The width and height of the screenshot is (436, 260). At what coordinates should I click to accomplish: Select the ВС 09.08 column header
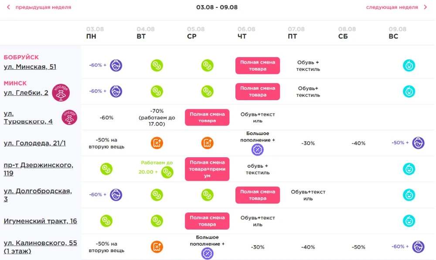tap(397, 33)
